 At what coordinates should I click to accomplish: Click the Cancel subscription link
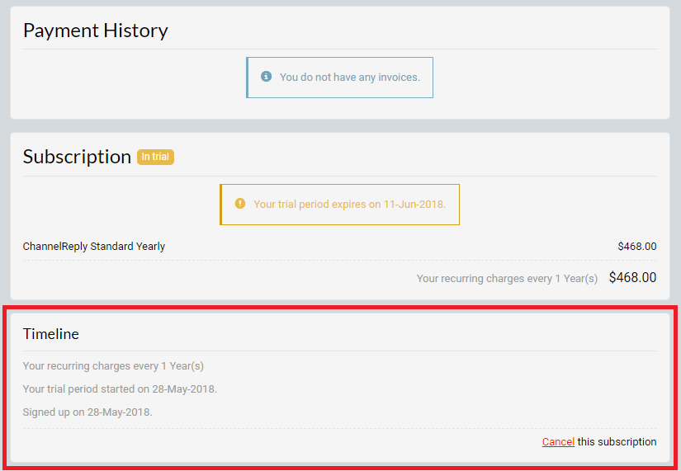pos(558,442)
